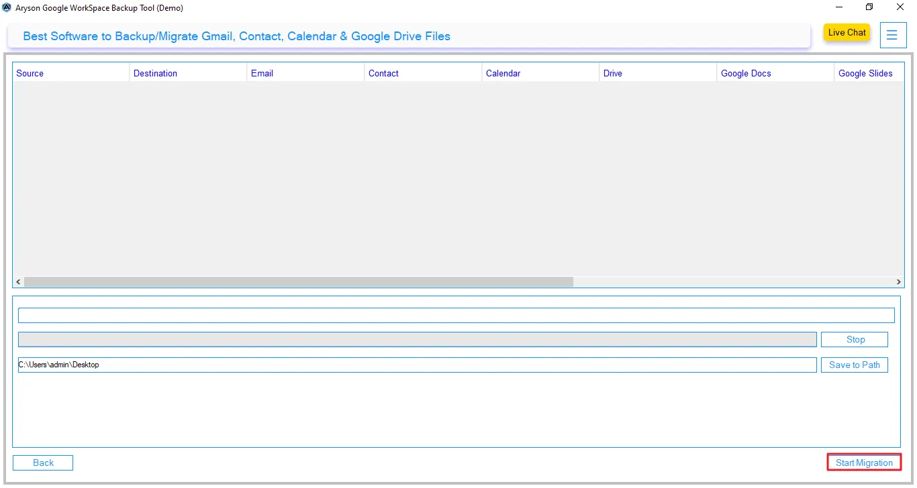Screen dimensions: 917x488
Task: Click the Calendar column header
Action: 503,72
